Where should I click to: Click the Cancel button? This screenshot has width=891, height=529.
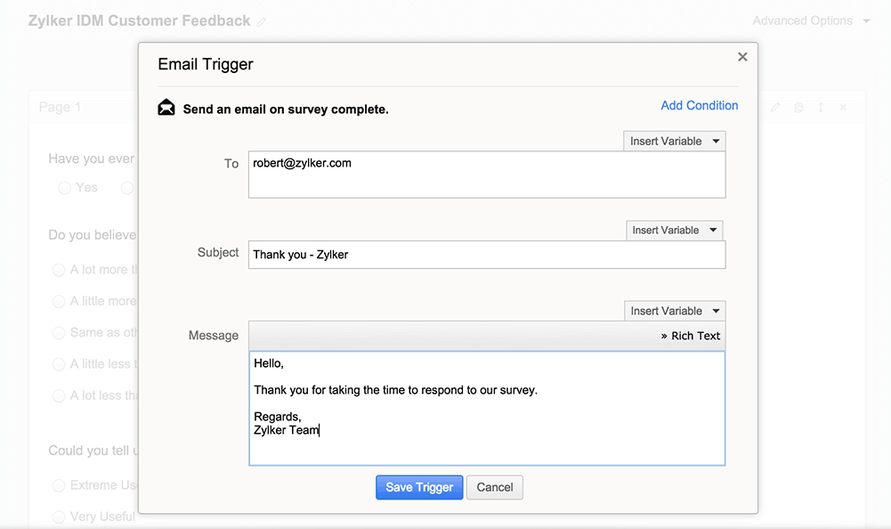(494, 487)
